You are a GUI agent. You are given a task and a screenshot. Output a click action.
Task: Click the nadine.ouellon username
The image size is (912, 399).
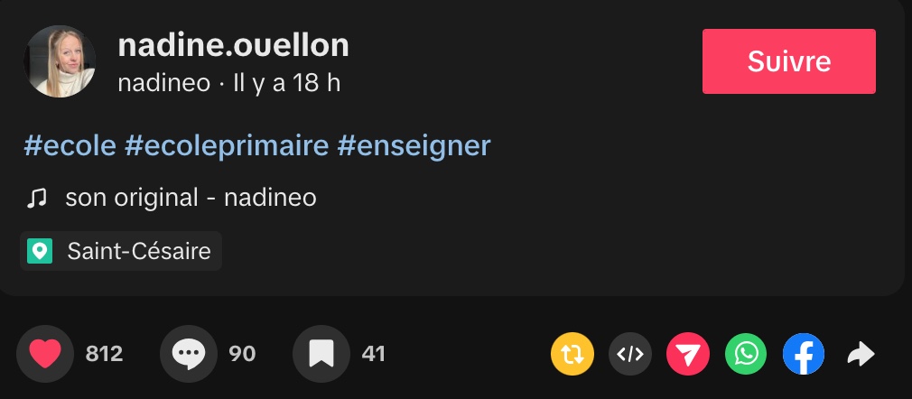[x=233, y=45]
